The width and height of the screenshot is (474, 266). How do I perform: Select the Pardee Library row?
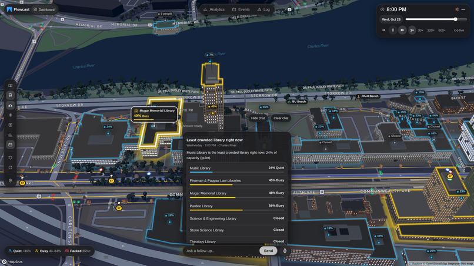click(236, 206)
